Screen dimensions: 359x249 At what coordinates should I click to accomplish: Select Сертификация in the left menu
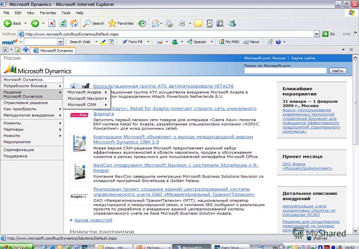pyautogui.click(x=19, y=150)
